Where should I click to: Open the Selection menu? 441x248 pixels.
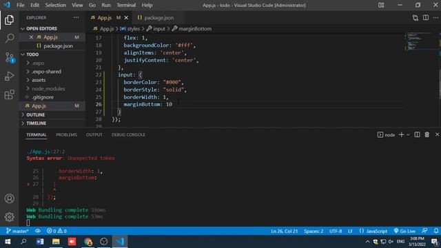(x=55, y=5)
